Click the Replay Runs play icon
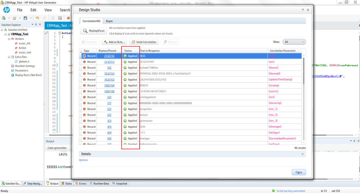The width and height of the screenshot is (360, 194). [13, 75]
